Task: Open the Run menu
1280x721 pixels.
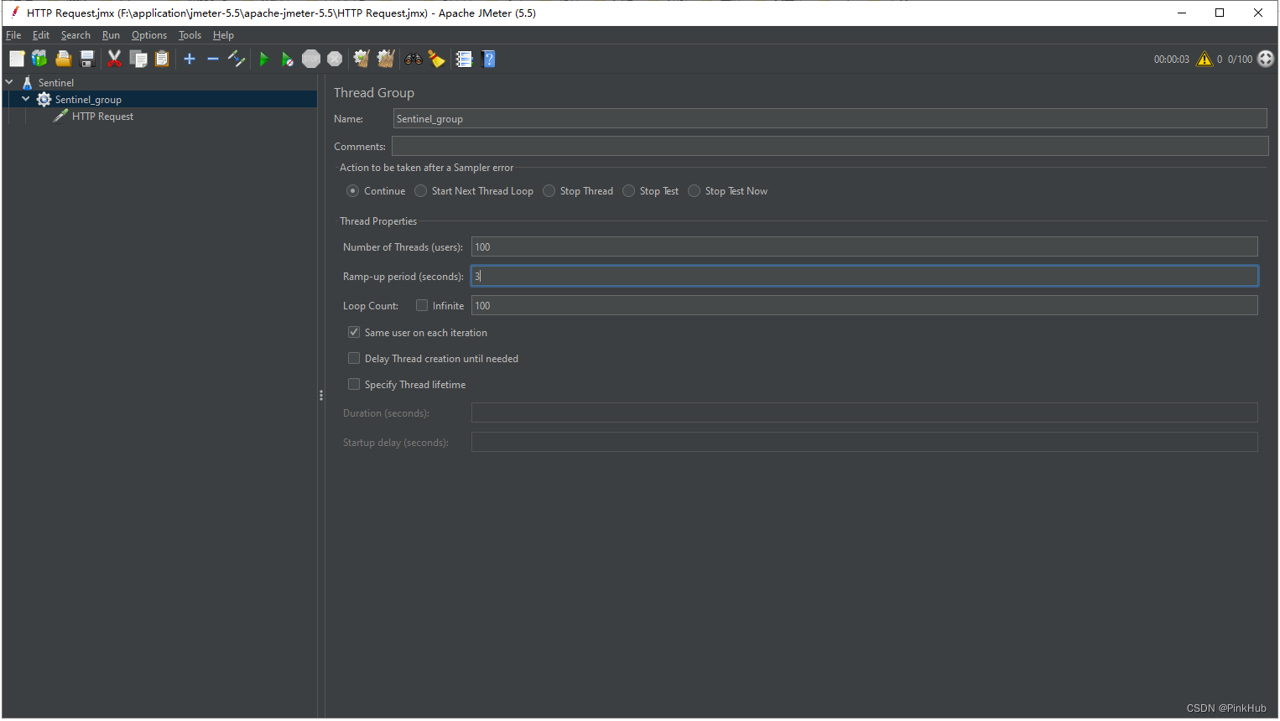Action: pyautogui.click(x=111, y=35)
